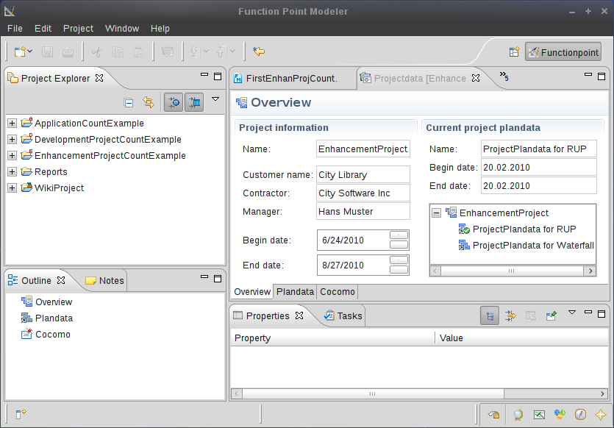Click the magnifier icon in bottom bar
Viewport: 614px width, 428px height.
pos(518,414)
